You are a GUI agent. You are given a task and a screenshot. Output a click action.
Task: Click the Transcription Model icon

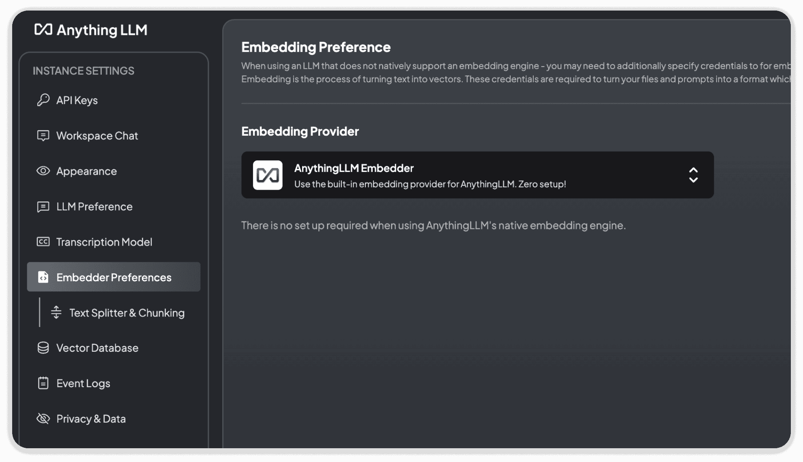coord(43,242)
